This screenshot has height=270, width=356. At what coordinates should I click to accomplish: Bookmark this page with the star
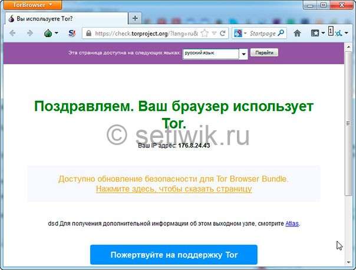(x=205, y=34)
